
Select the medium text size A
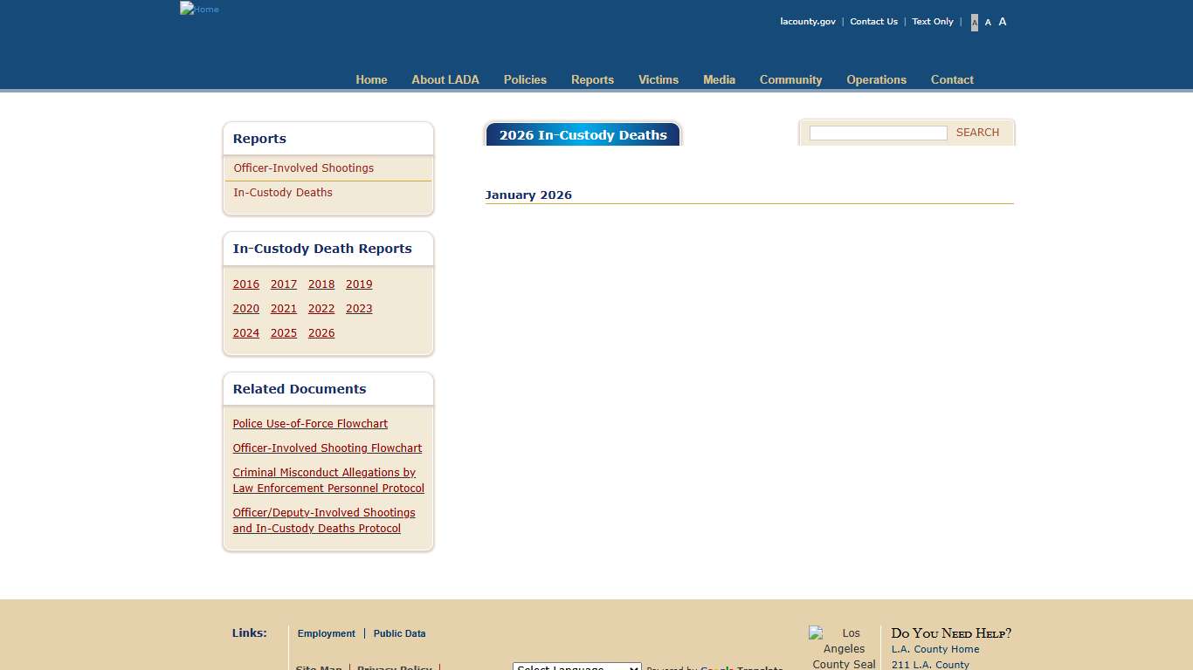coord(988,23)
